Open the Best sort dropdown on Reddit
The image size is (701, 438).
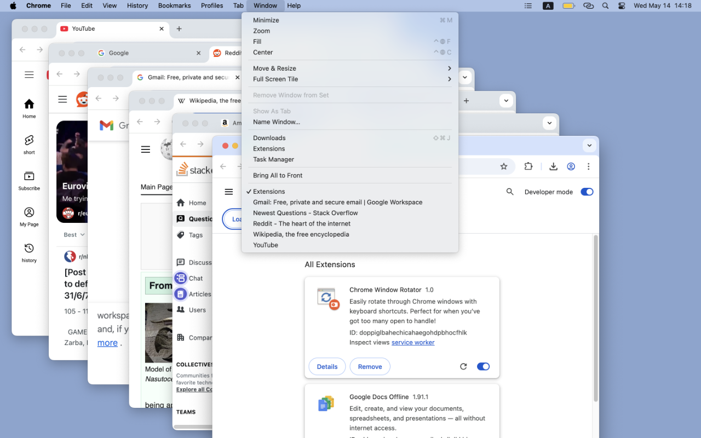(x=74, y=235)
